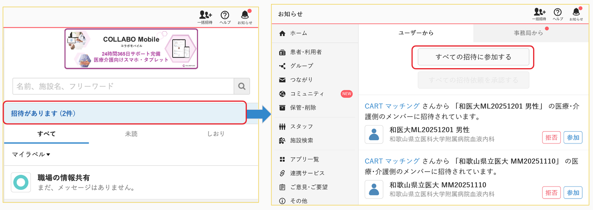Select the 未読 tab

click(x=131, y=134)
